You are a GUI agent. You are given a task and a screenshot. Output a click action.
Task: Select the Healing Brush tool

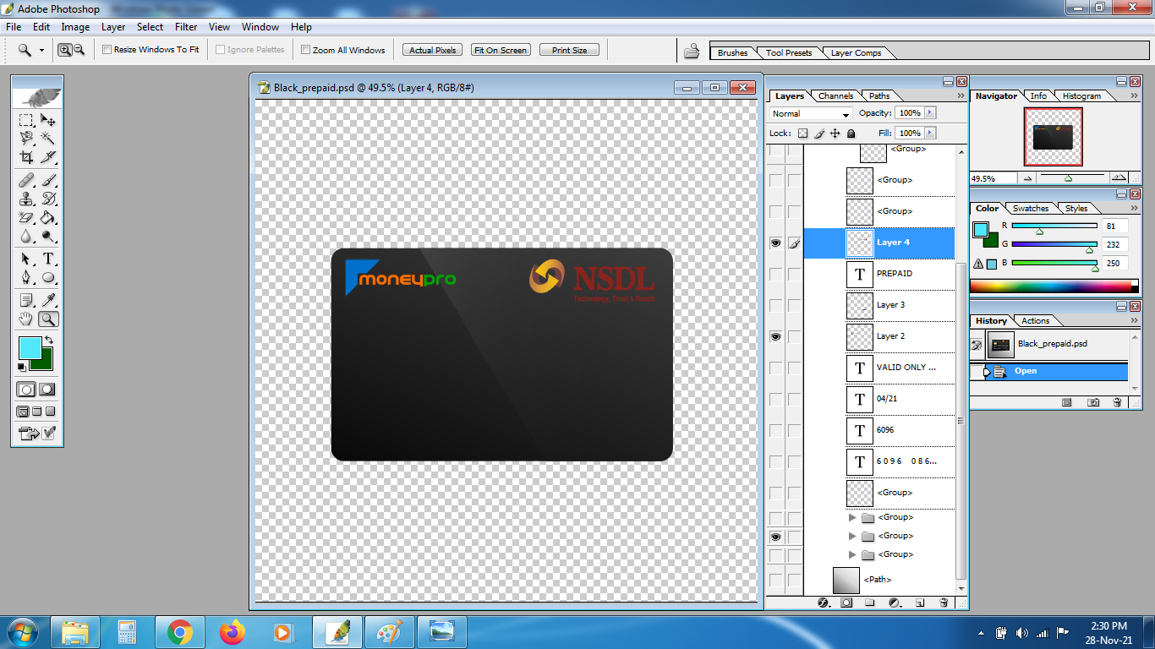pos(26,180)
